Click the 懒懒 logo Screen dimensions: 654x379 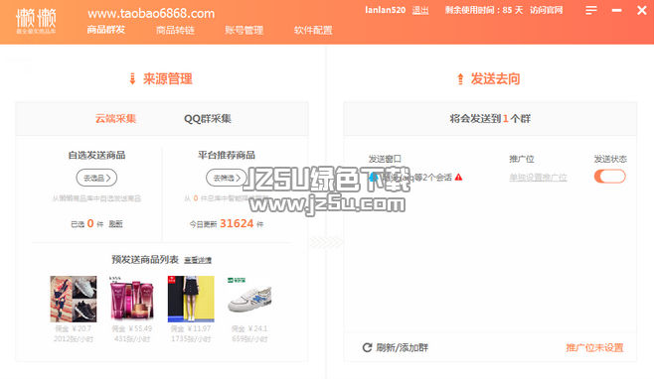click(36, 20)
